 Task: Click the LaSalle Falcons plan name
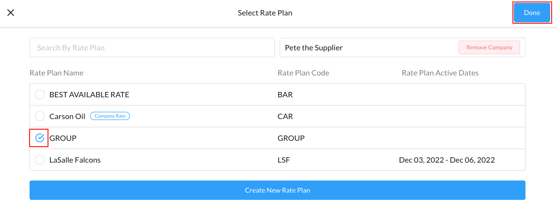[75, 160]
